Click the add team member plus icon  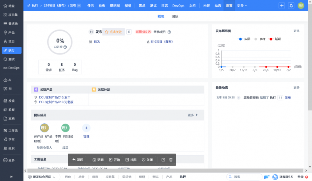point(86,128)
